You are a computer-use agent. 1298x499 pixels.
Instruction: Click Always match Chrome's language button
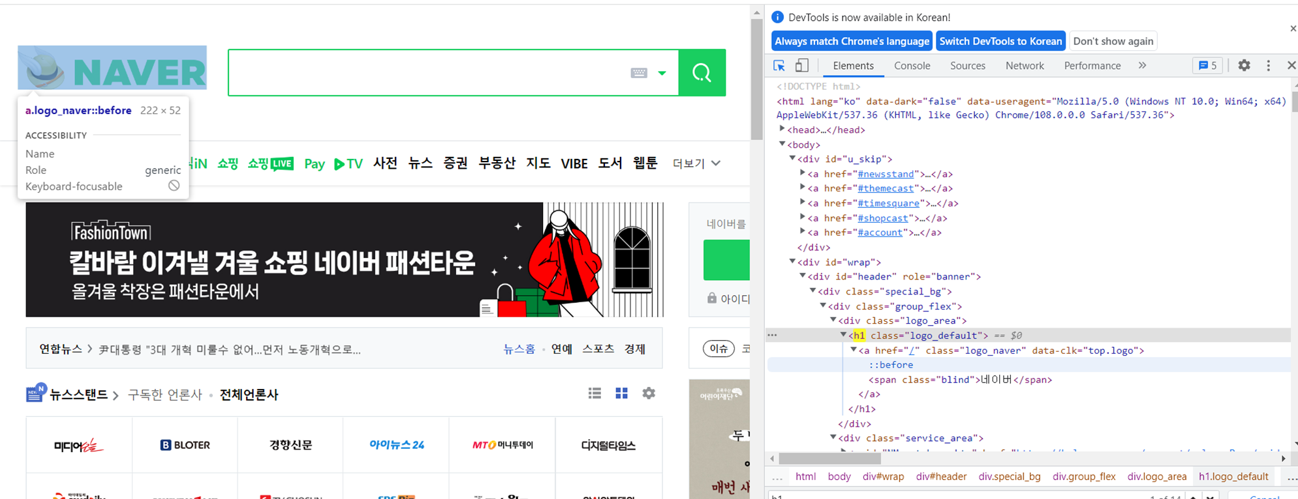click(852, 41)
